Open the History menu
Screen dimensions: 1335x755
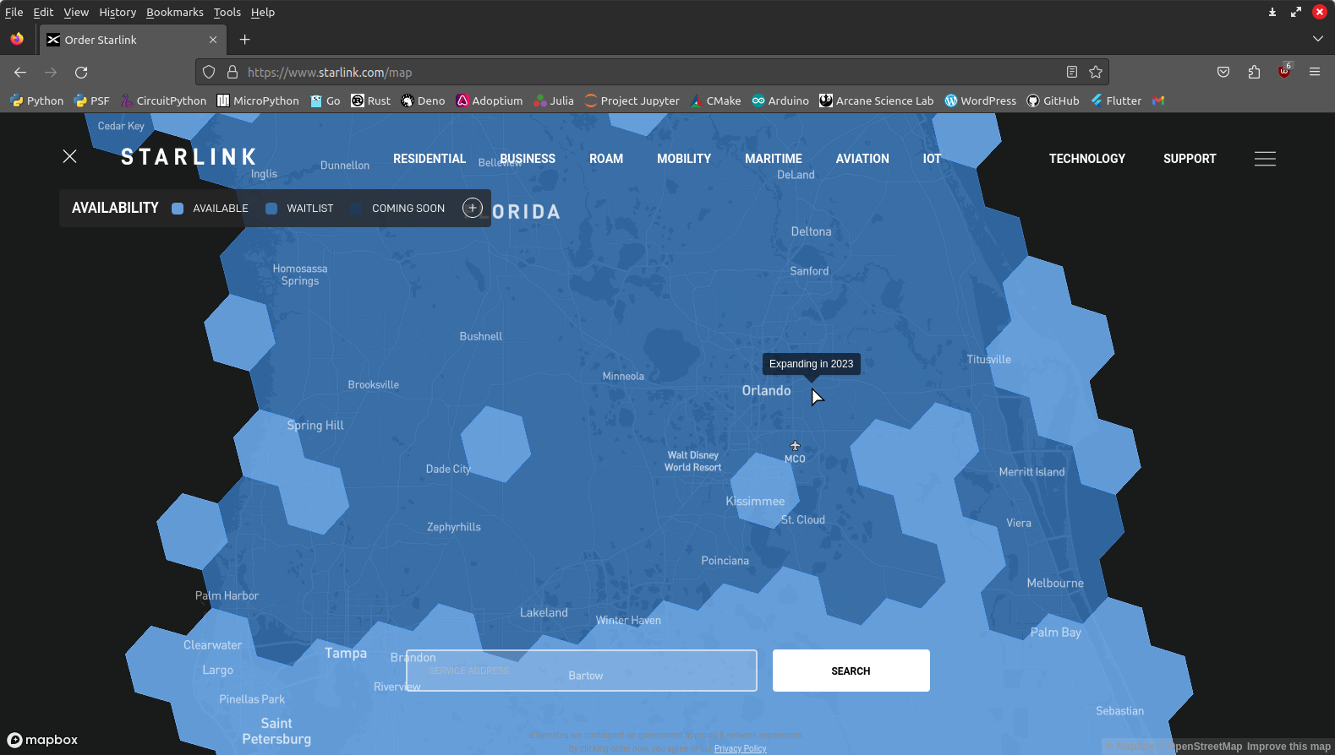[118, 12]
